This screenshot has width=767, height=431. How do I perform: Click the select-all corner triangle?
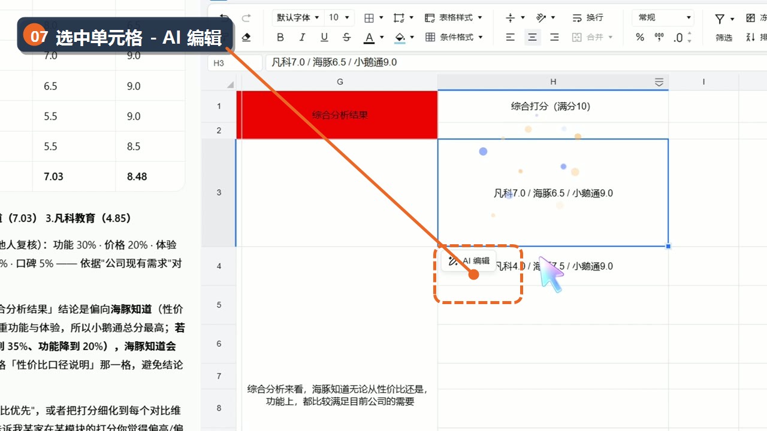[x=231, y=84]
